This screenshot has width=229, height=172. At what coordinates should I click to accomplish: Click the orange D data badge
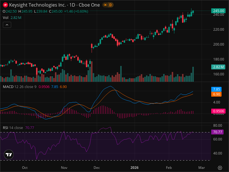tap(110, 5)
